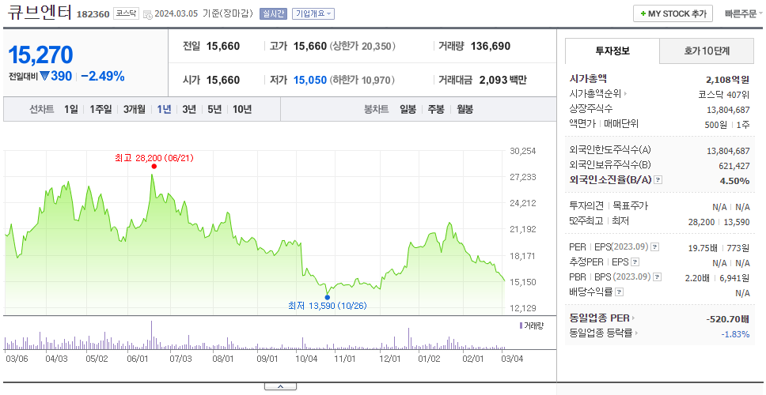Select the 3년 line chart period
Viewport: 766px width, 395px height.
[x=189, y=109]
